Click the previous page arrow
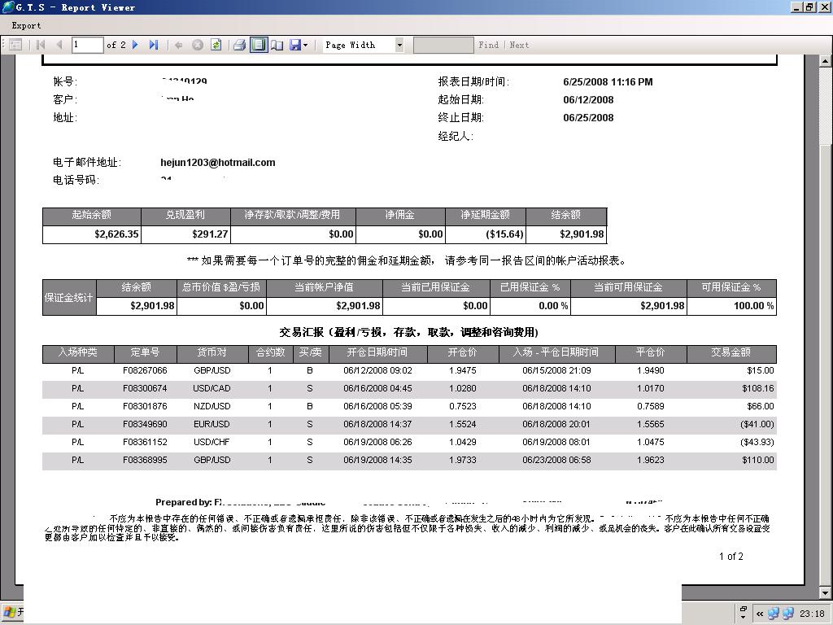 59,46
